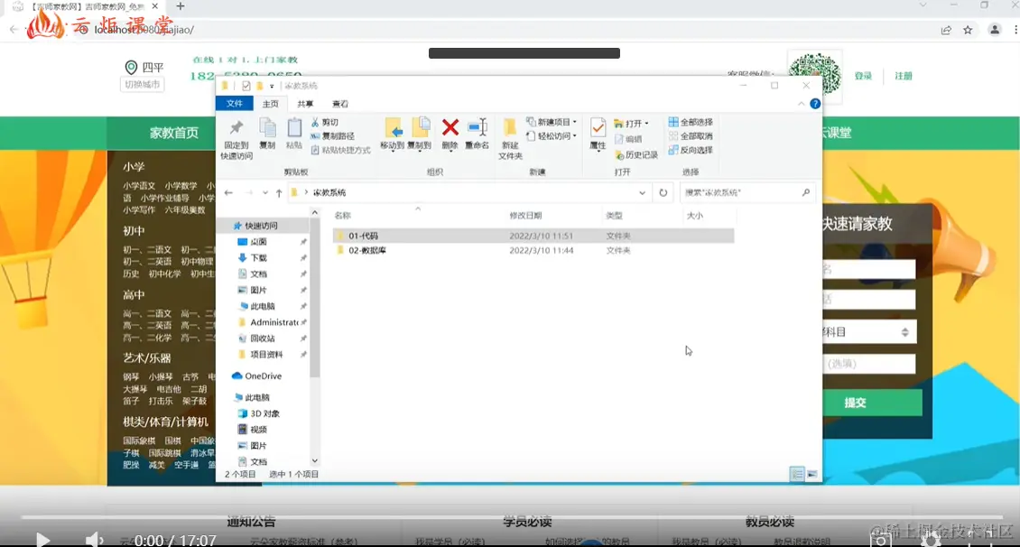Sort by the 类型 column header
Screen dimensions: 1020x547
614,216
